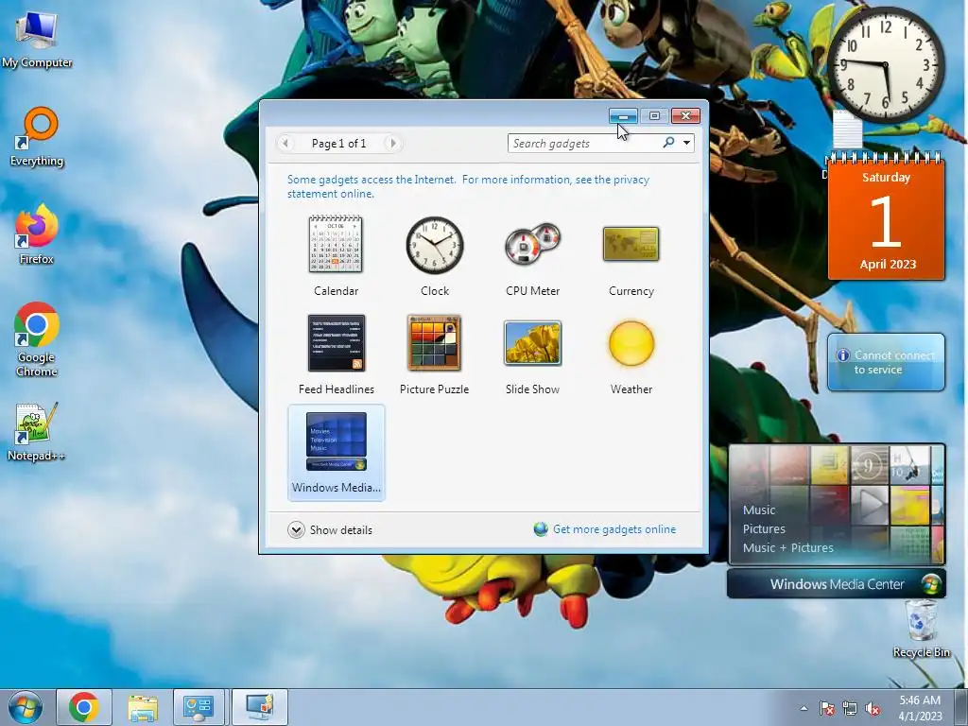Click the muted volume tray icon
The image size is (968, 726).
pos(873,708)
